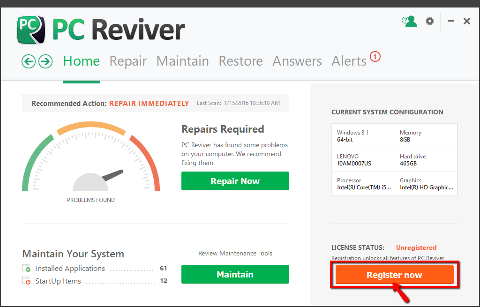Click the Unregistered license status

point(416,247)
